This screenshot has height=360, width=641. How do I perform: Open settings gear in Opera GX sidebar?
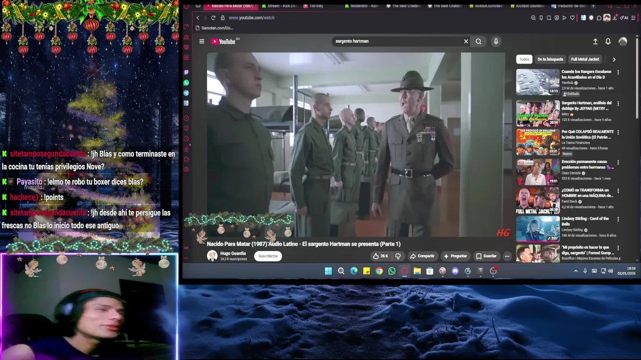[x=186, y=169]
